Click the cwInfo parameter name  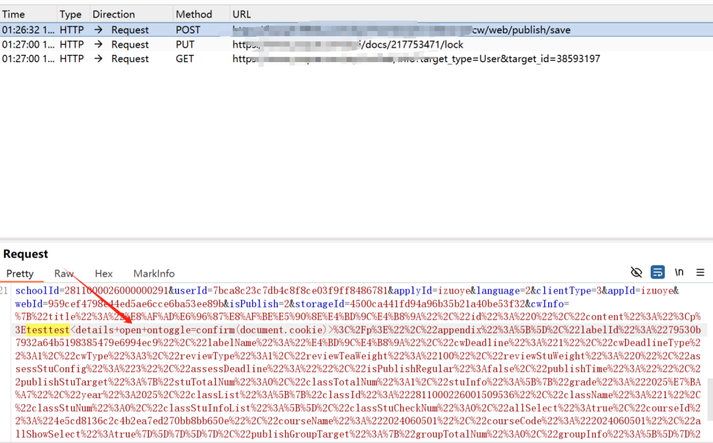(547, 304)
